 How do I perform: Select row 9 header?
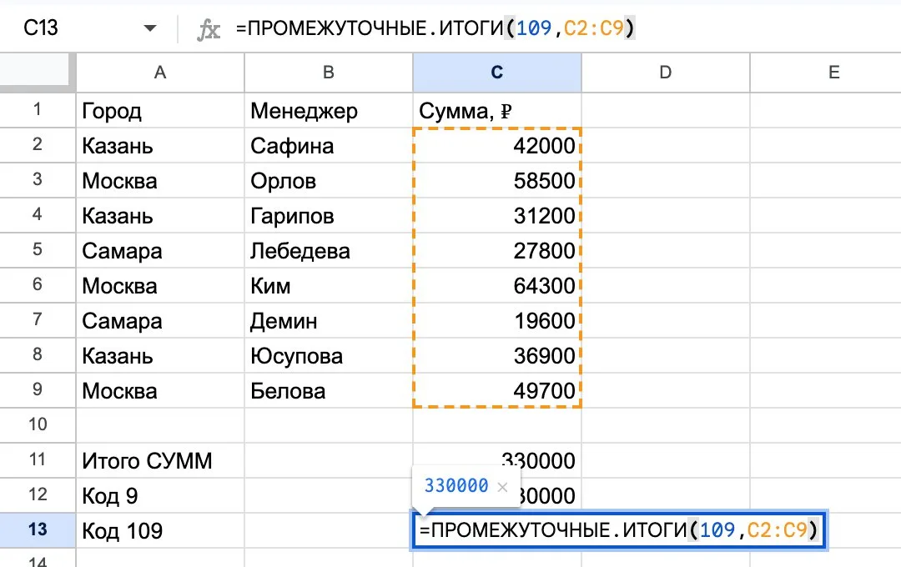(x=38, y=390)
